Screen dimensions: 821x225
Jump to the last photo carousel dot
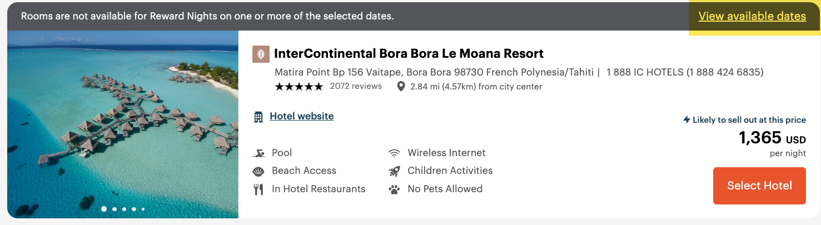[143, 209]
